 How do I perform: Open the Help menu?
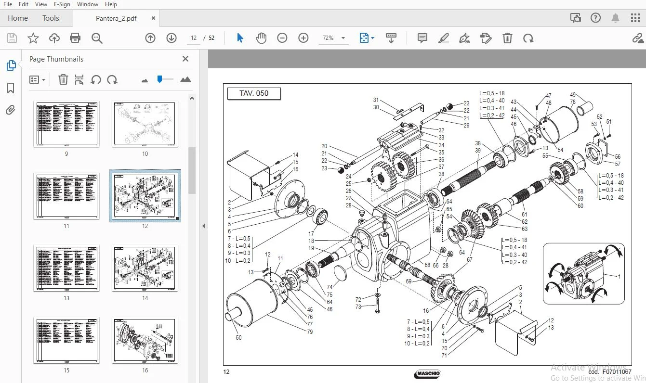(x=111, y=4)
